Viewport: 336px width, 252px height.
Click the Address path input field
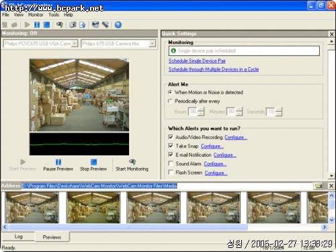pyautogui.click(x=167, y=185)
